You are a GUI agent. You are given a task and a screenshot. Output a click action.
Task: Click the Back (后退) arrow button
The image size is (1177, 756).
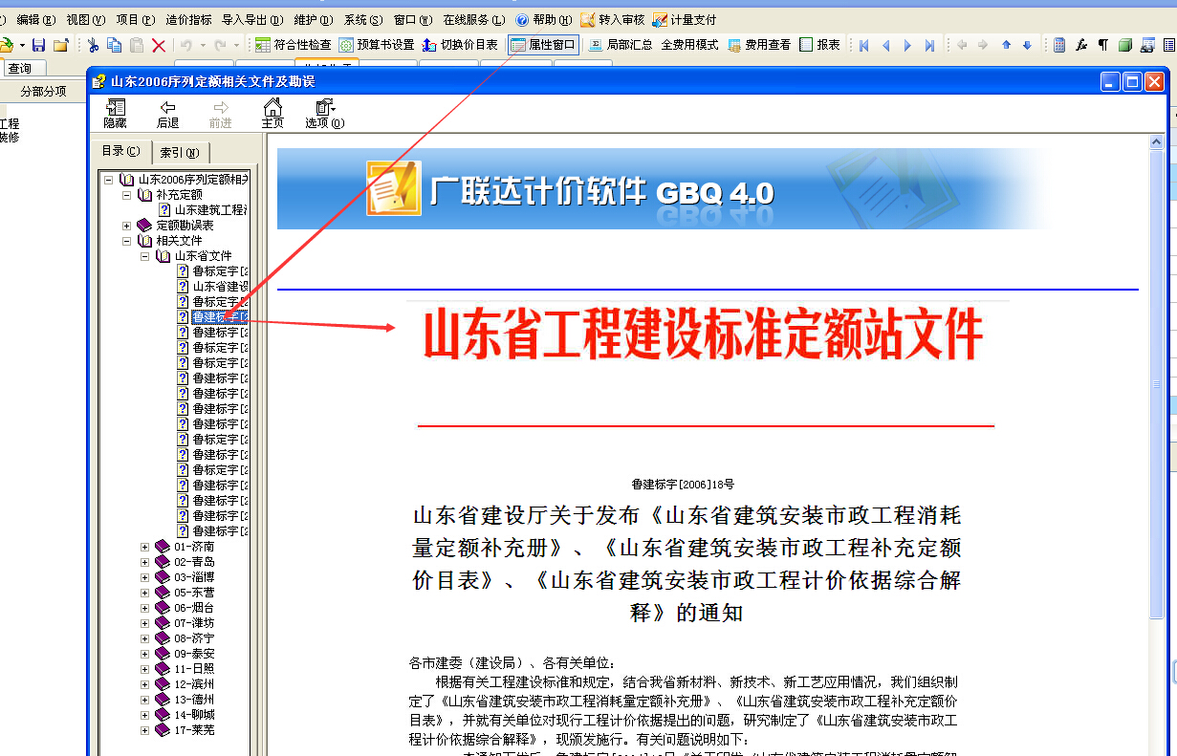point(168,113)
